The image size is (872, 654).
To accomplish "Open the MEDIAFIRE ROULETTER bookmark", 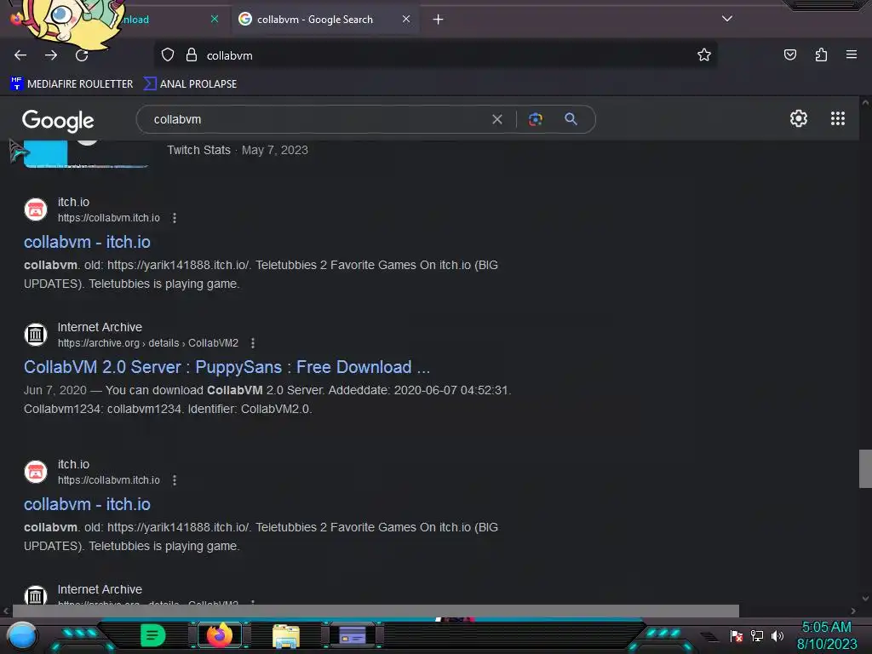I will tap(72, 84).
